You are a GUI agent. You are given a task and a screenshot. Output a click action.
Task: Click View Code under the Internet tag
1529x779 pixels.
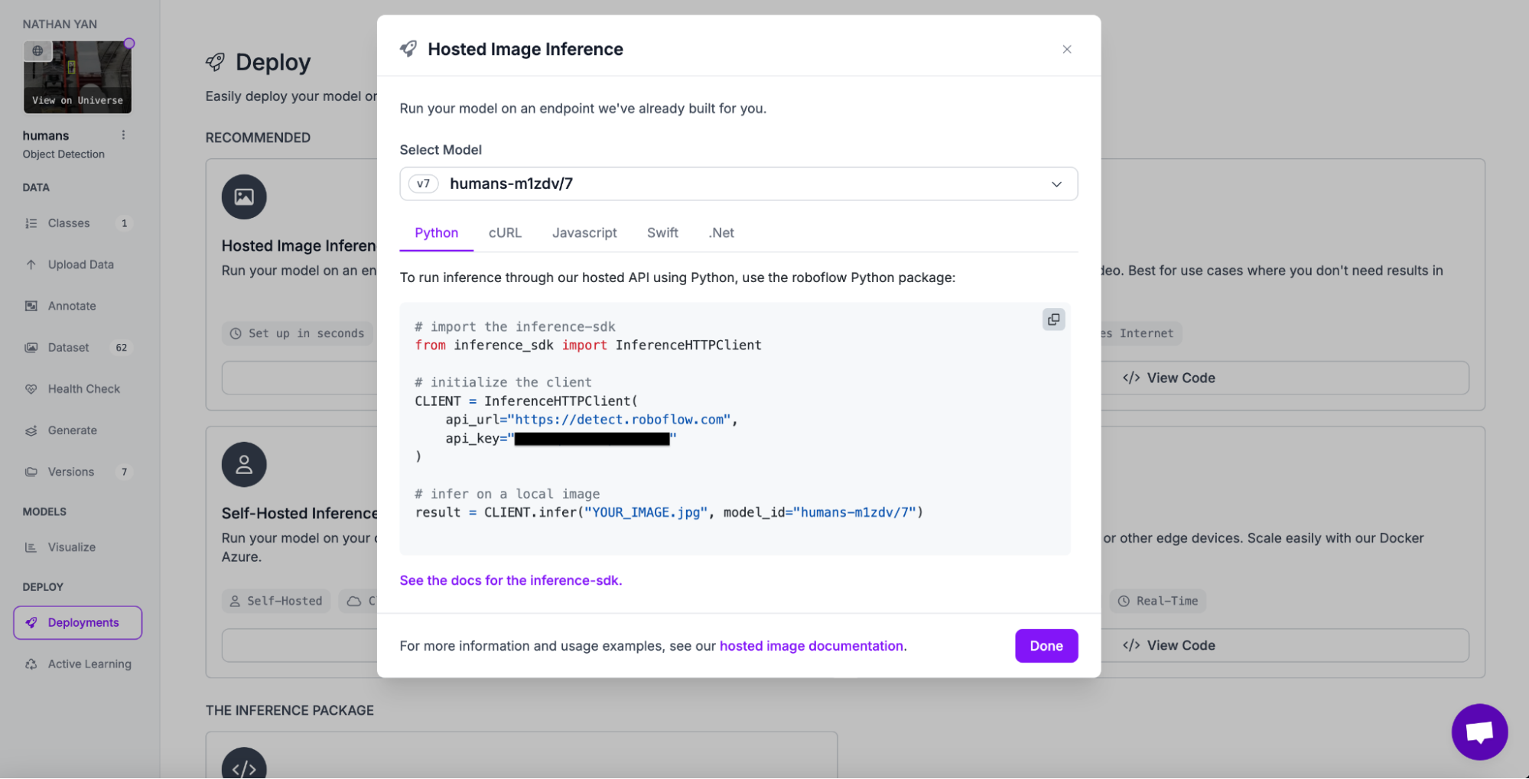click(x=1170, y=378)
